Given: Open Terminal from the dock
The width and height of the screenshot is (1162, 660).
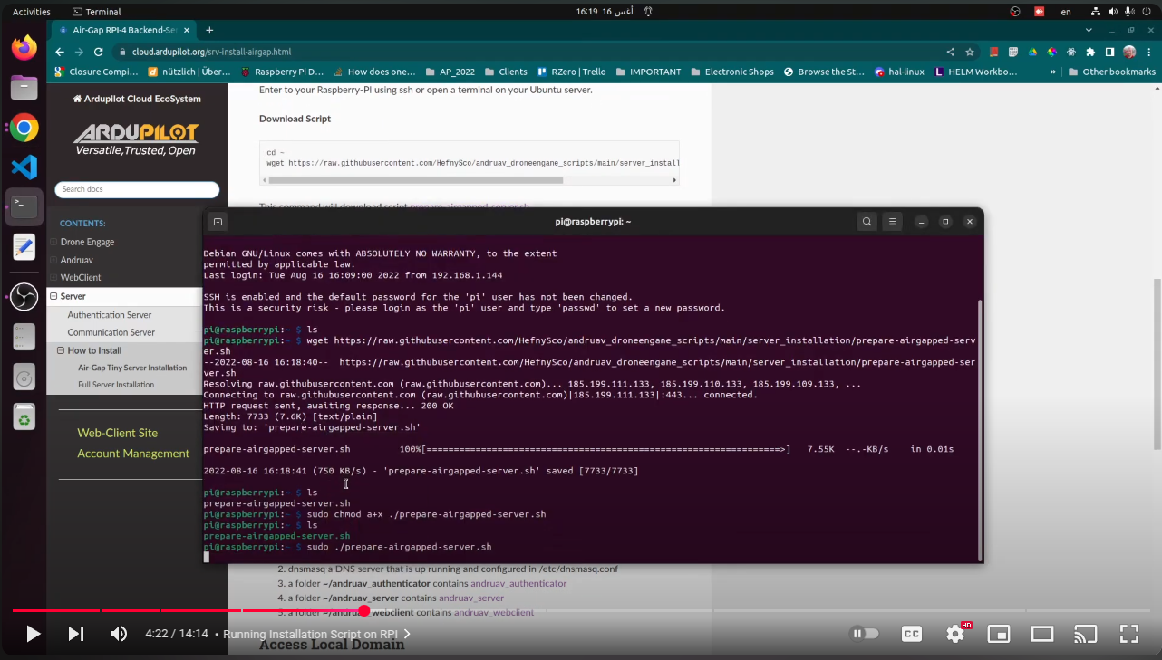Looking at the screenshot, I should tap(24, 206).
